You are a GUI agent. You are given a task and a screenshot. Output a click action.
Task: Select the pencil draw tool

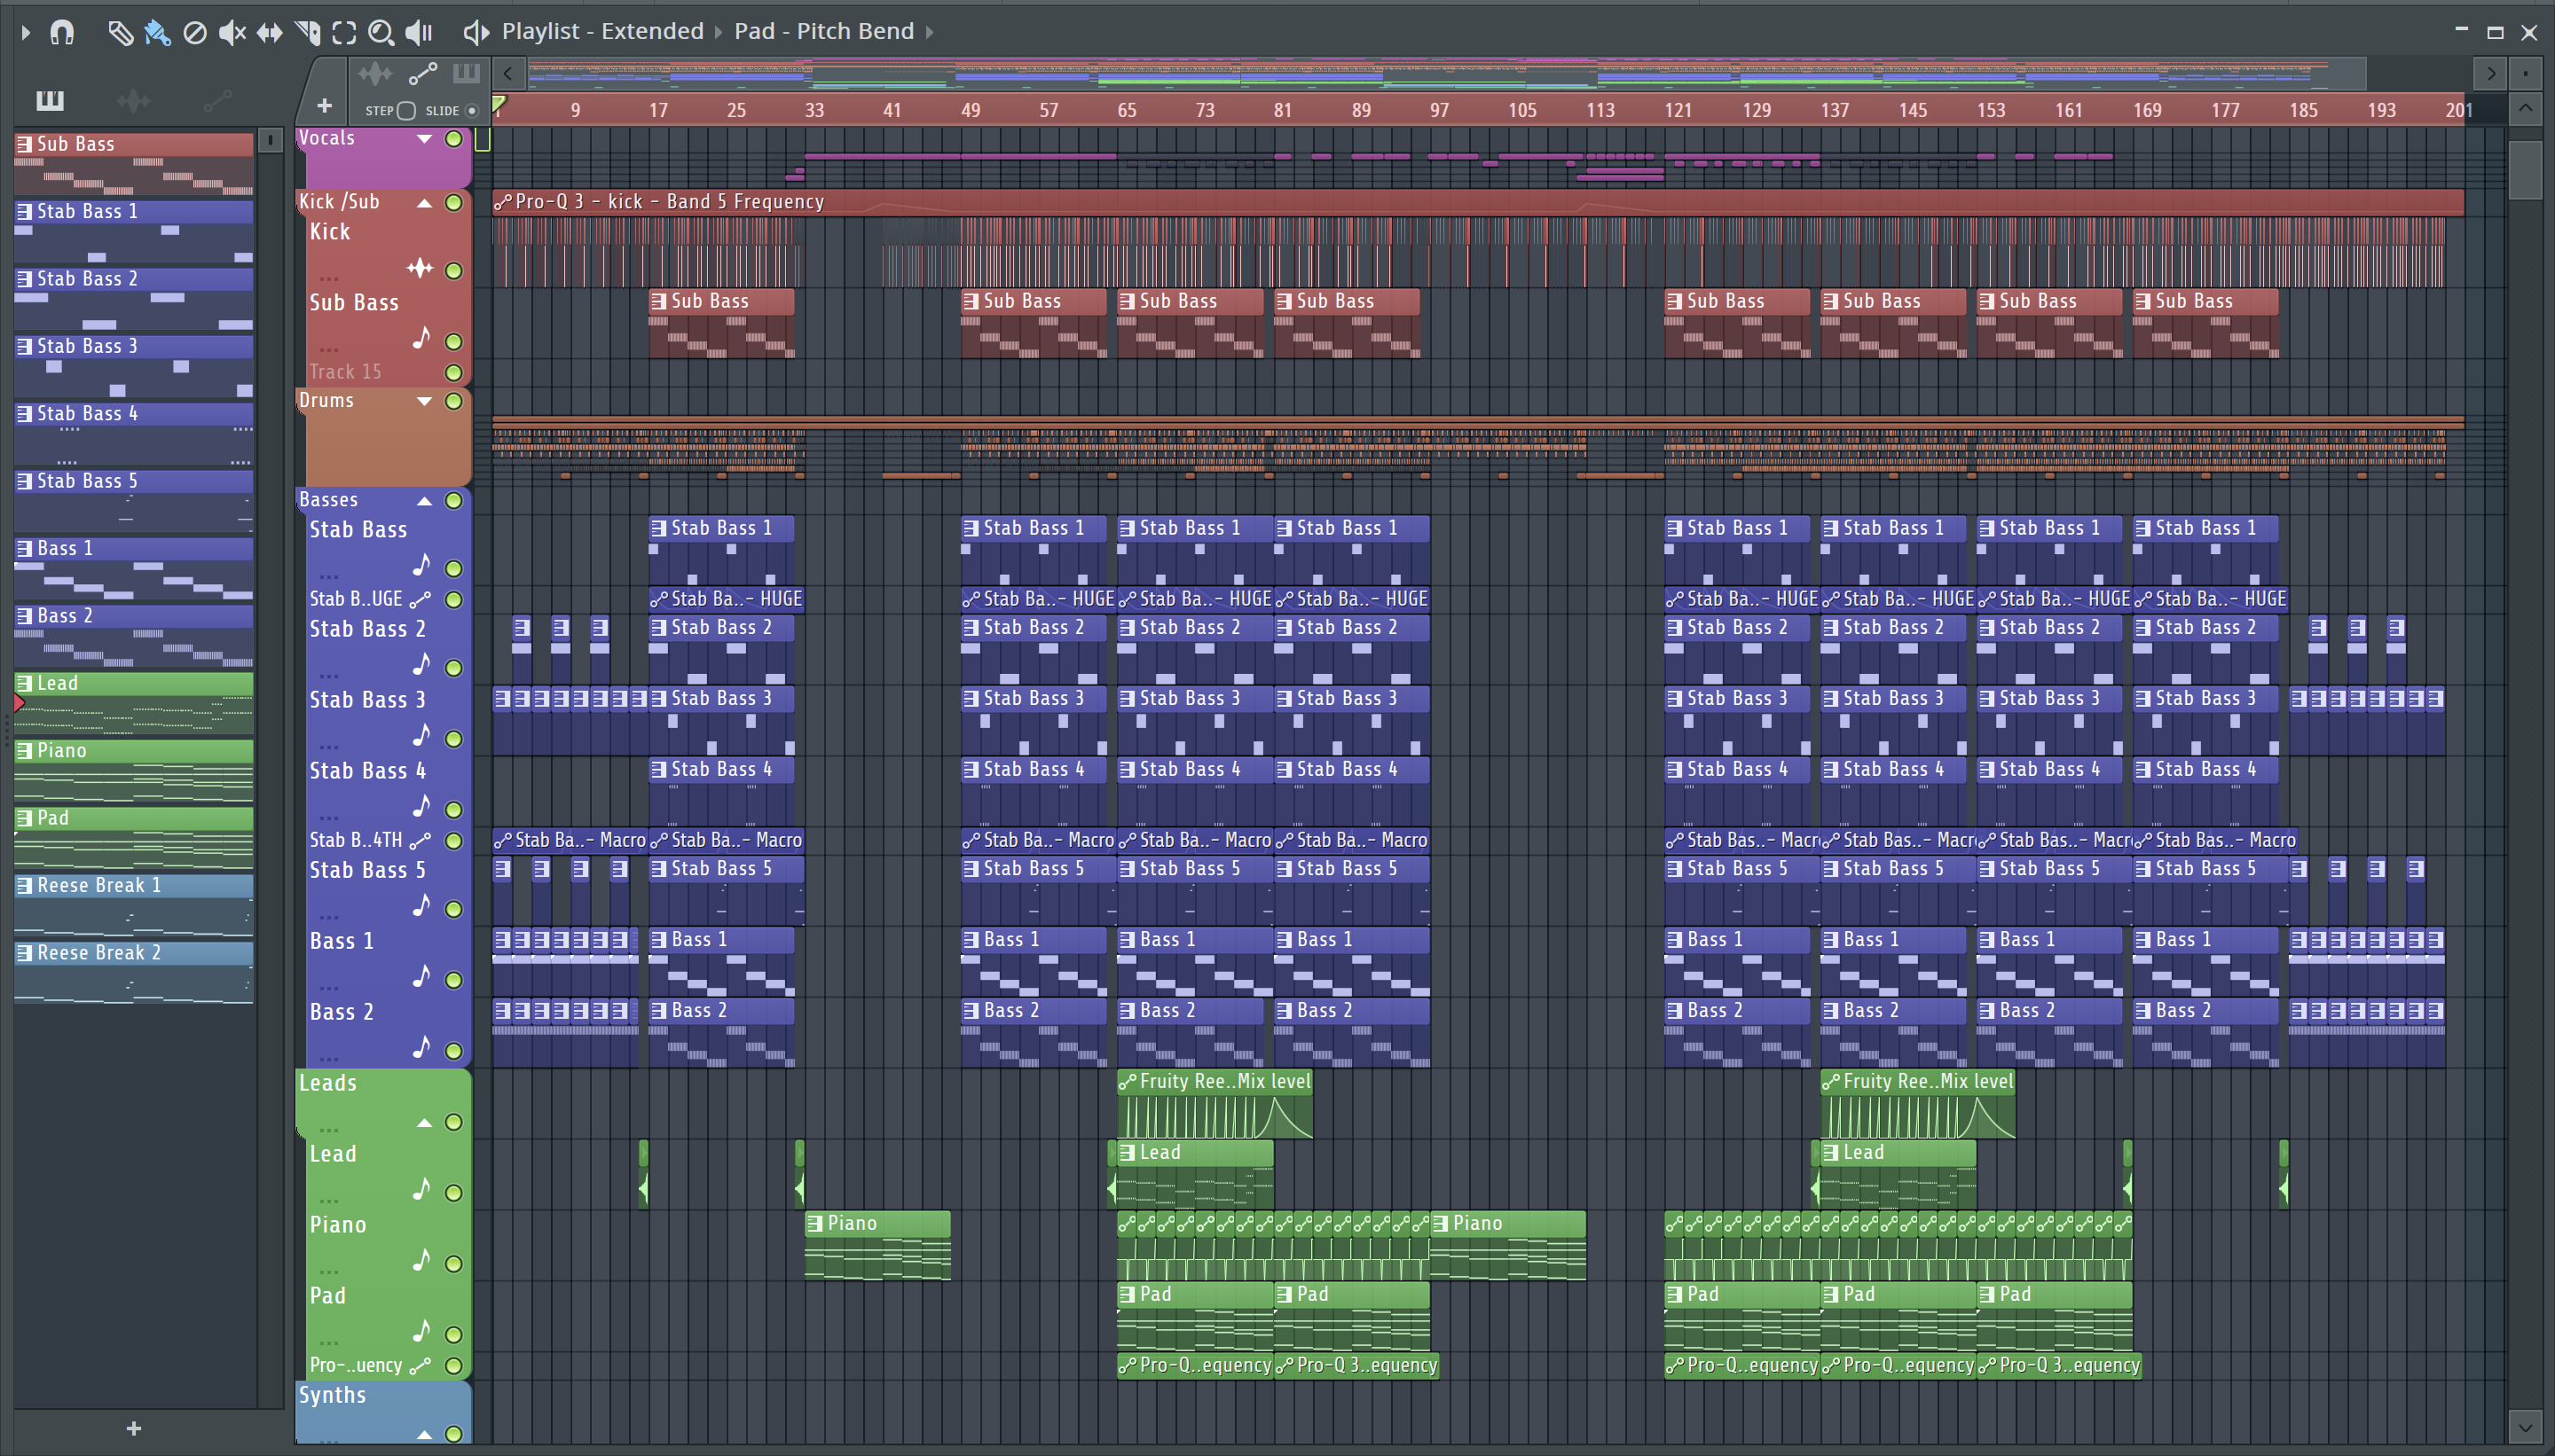(120, 32)
